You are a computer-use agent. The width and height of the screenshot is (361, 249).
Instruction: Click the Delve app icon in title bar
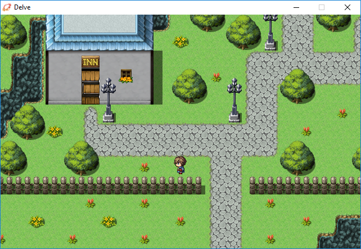[x=7, y=7]
